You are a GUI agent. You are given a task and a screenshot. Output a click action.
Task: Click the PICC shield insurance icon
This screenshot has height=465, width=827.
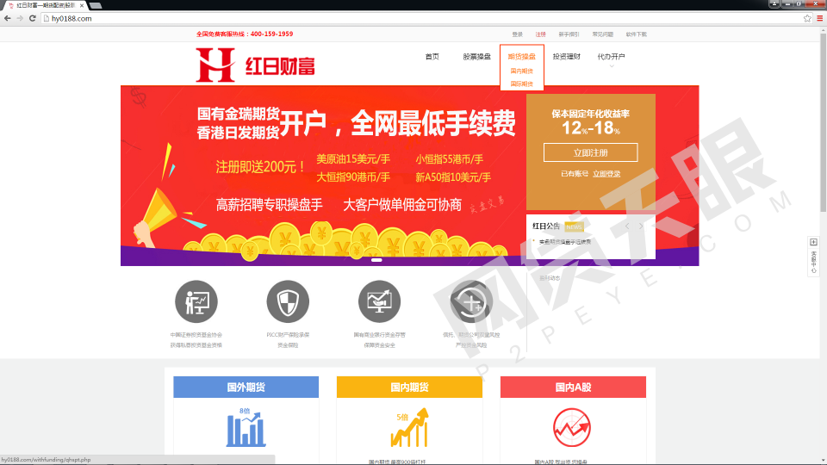[x=288, y=301]
